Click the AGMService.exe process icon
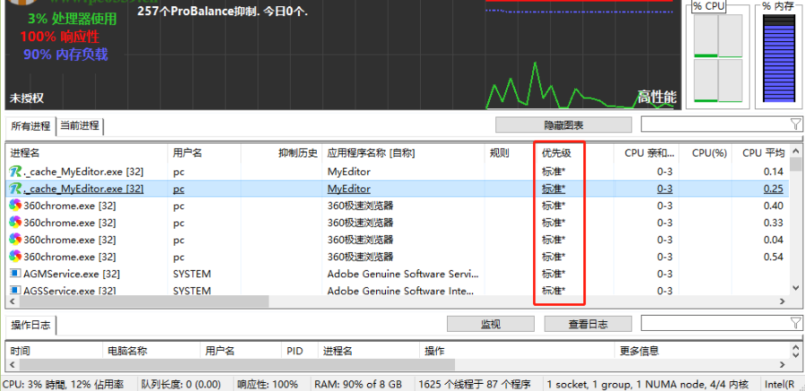The width and height of the screenshot is (805, 391). pyautogui.click(x=15, y=274)
